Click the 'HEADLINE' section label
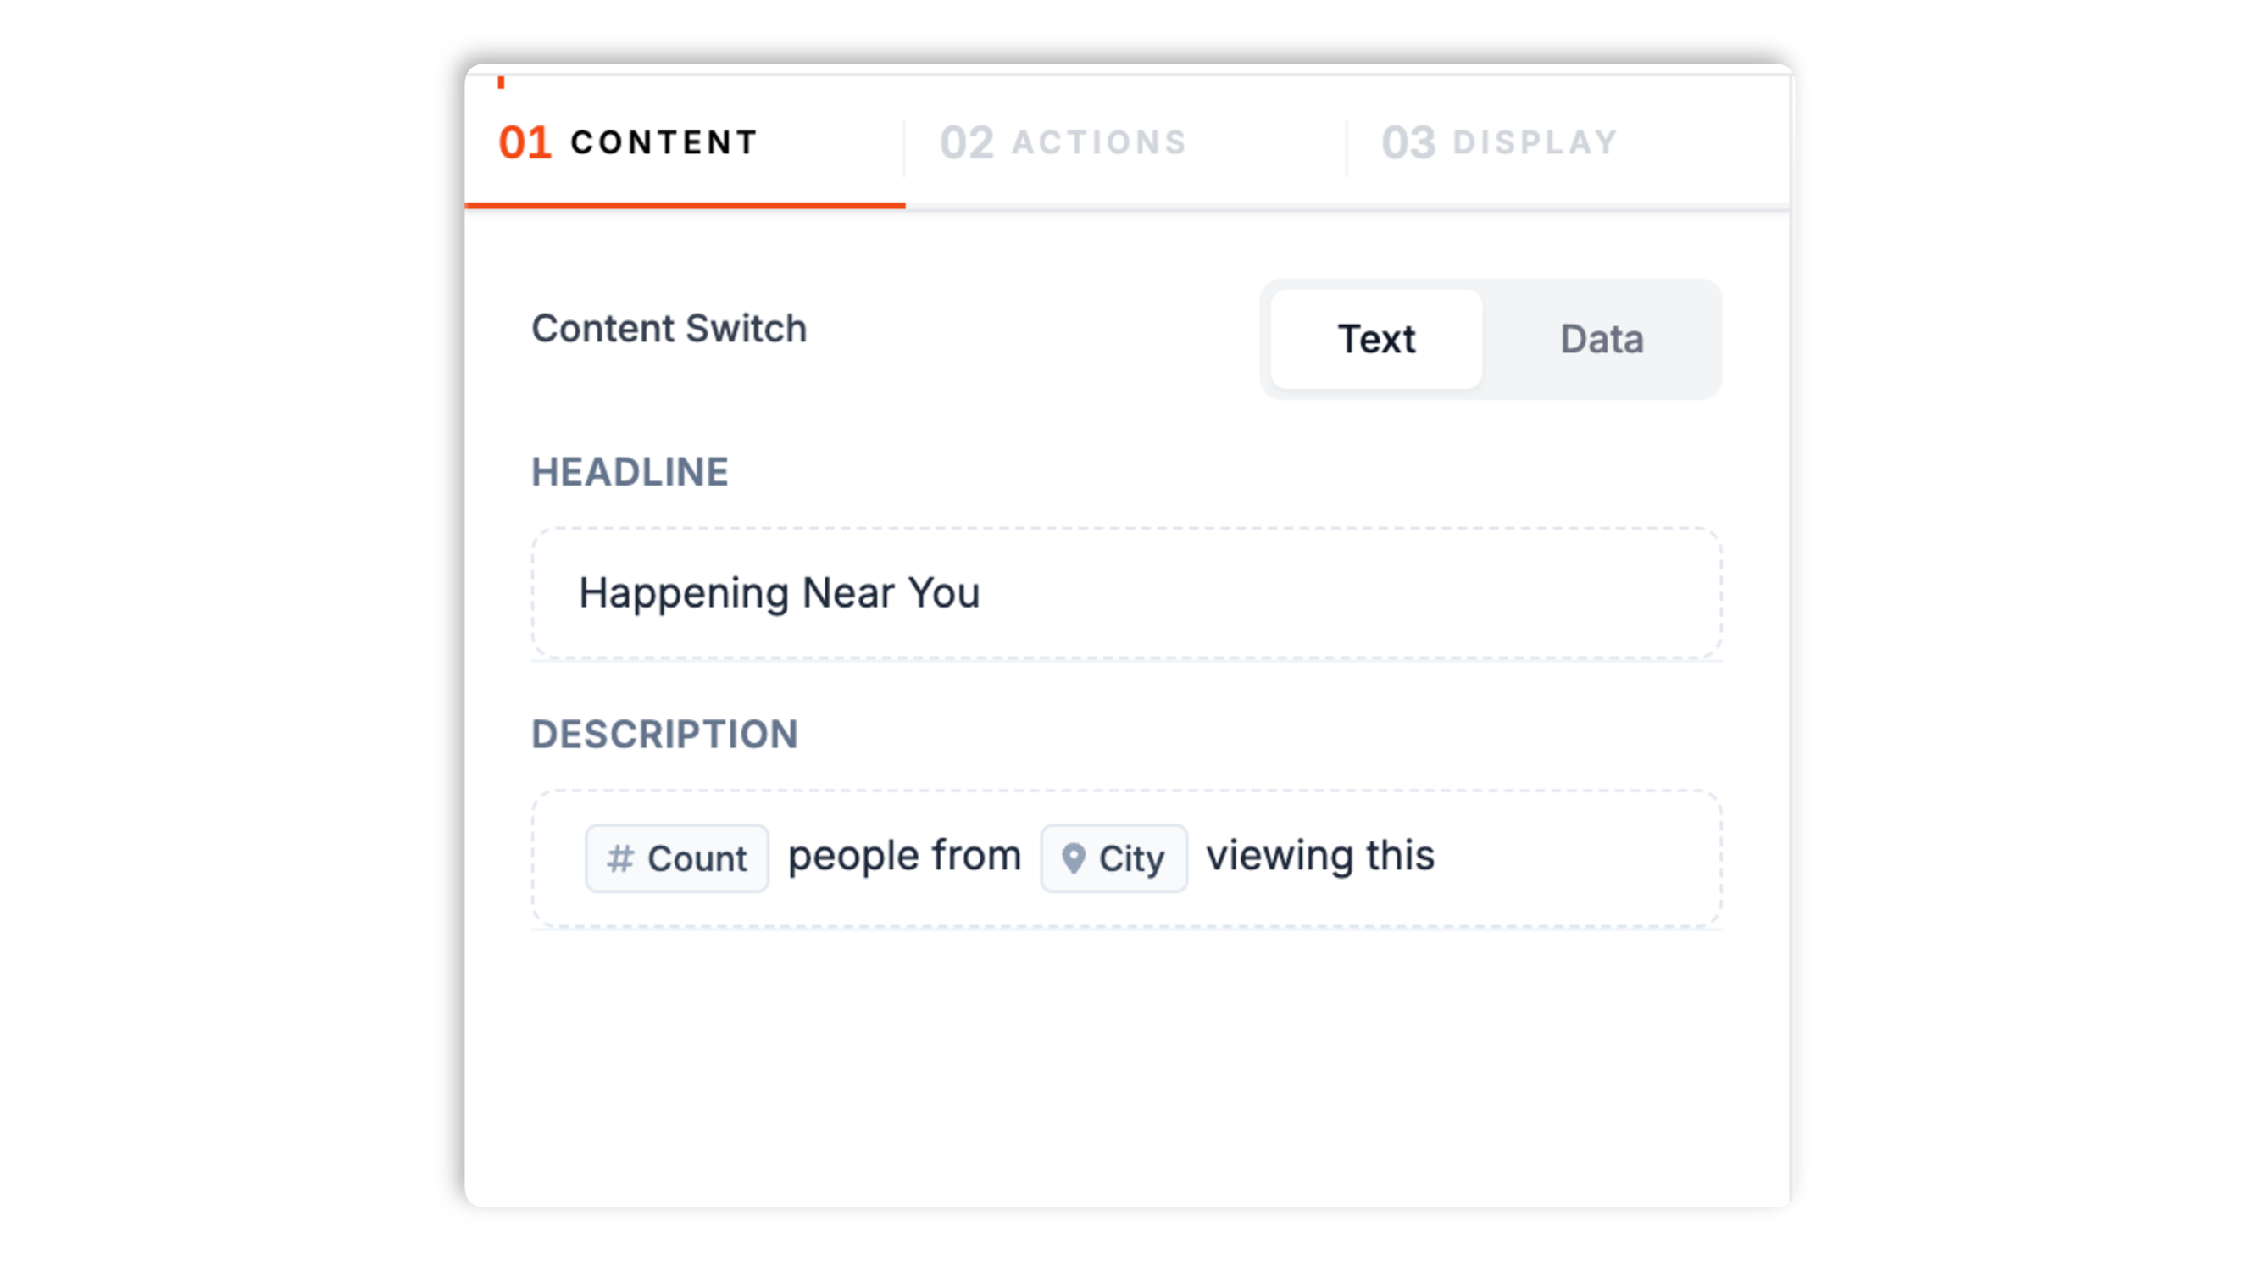The height and width of the screenshot is (1271, 2260). pyautogui.click(x=630, y=472)
